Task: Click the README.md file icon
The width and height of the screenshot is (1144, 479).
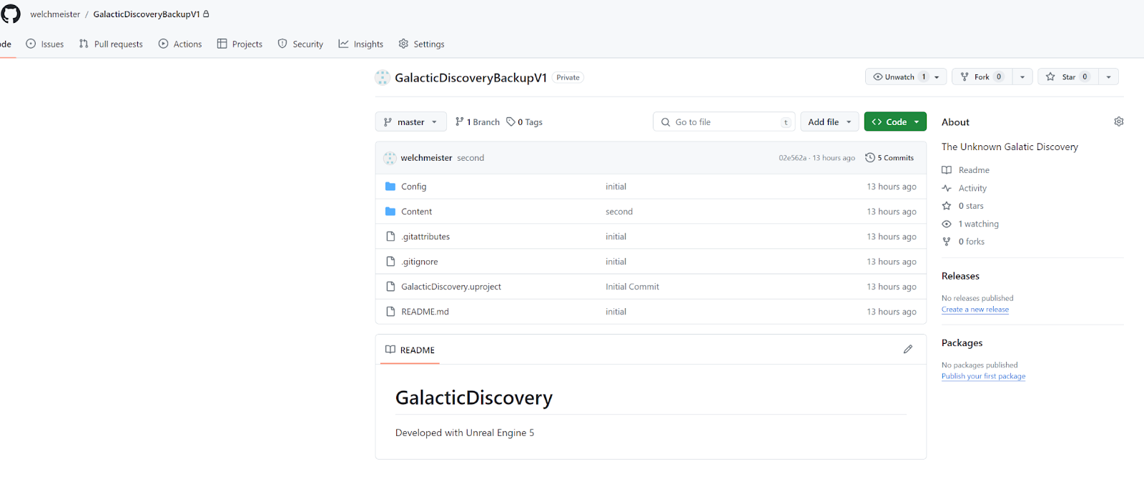Action: pyautogui.click(x=390, y=312)
